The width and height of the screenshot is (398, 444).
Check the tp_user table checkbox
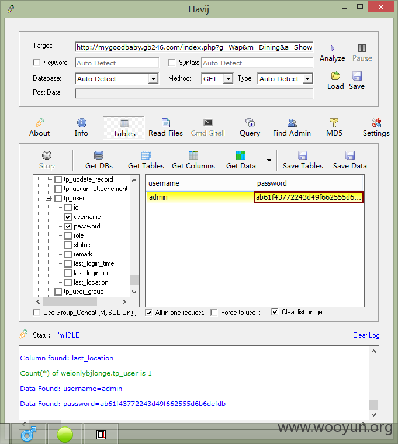coord(58,198)
